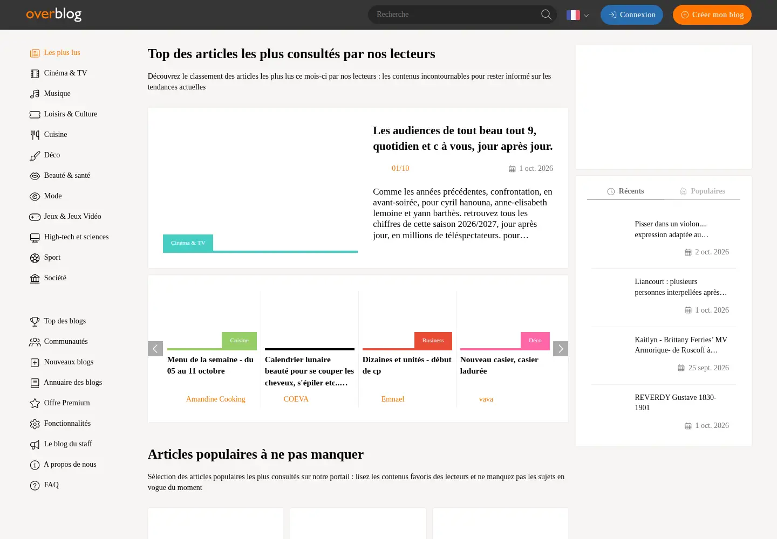
Task: Open article about tout beau tout 9 audiences
Action: point(463,139)
